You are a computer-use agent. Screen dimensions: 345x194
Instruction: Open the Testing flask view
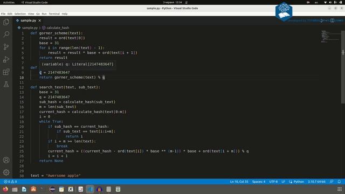coord(6,84)
